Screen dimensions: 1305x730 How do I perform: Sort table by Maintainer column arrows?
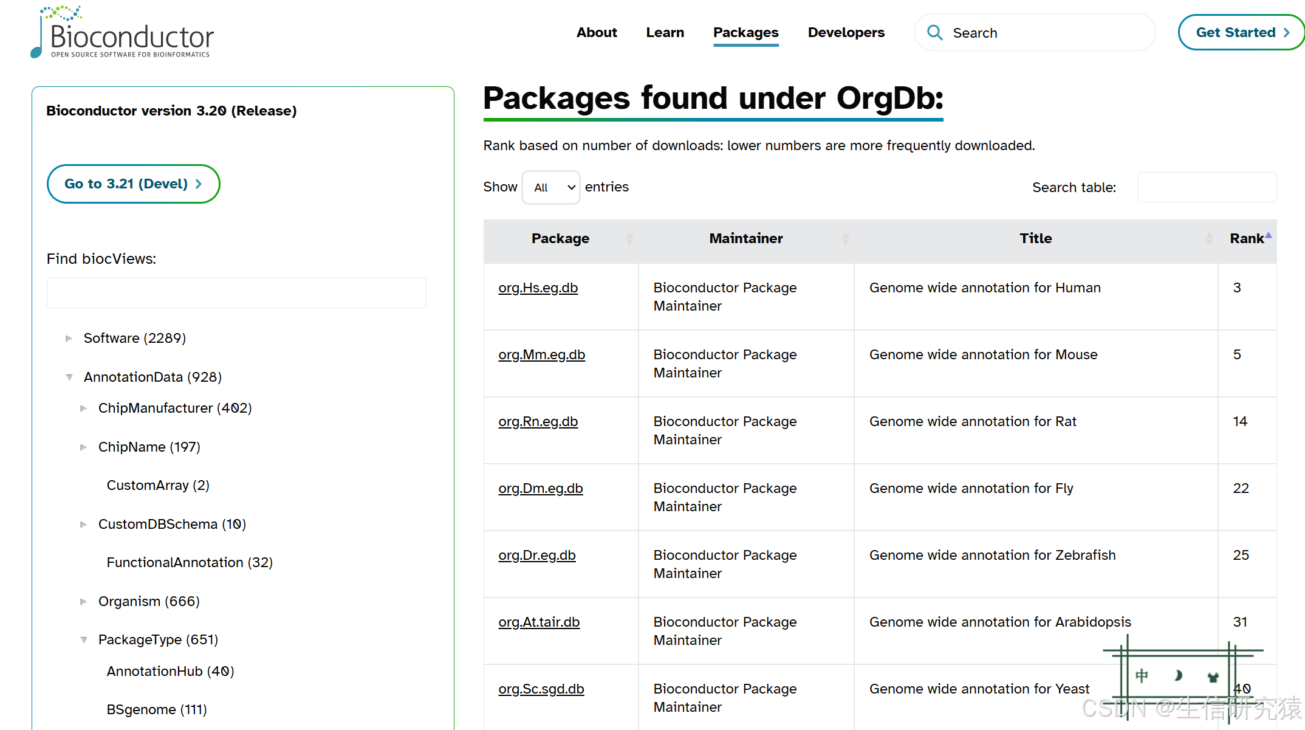coord(845,239)
